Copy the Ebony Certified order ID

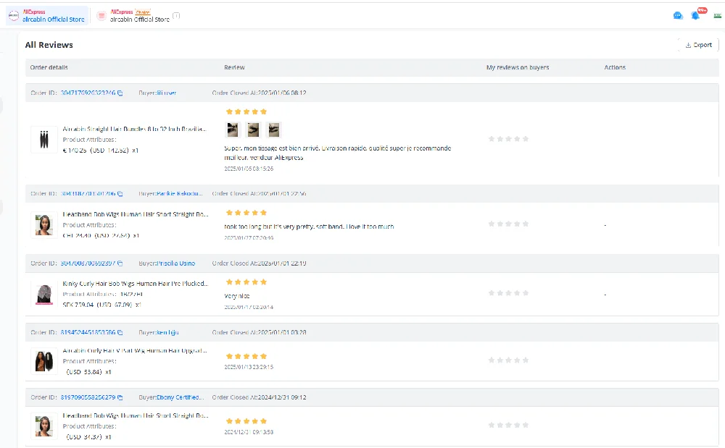120,397
